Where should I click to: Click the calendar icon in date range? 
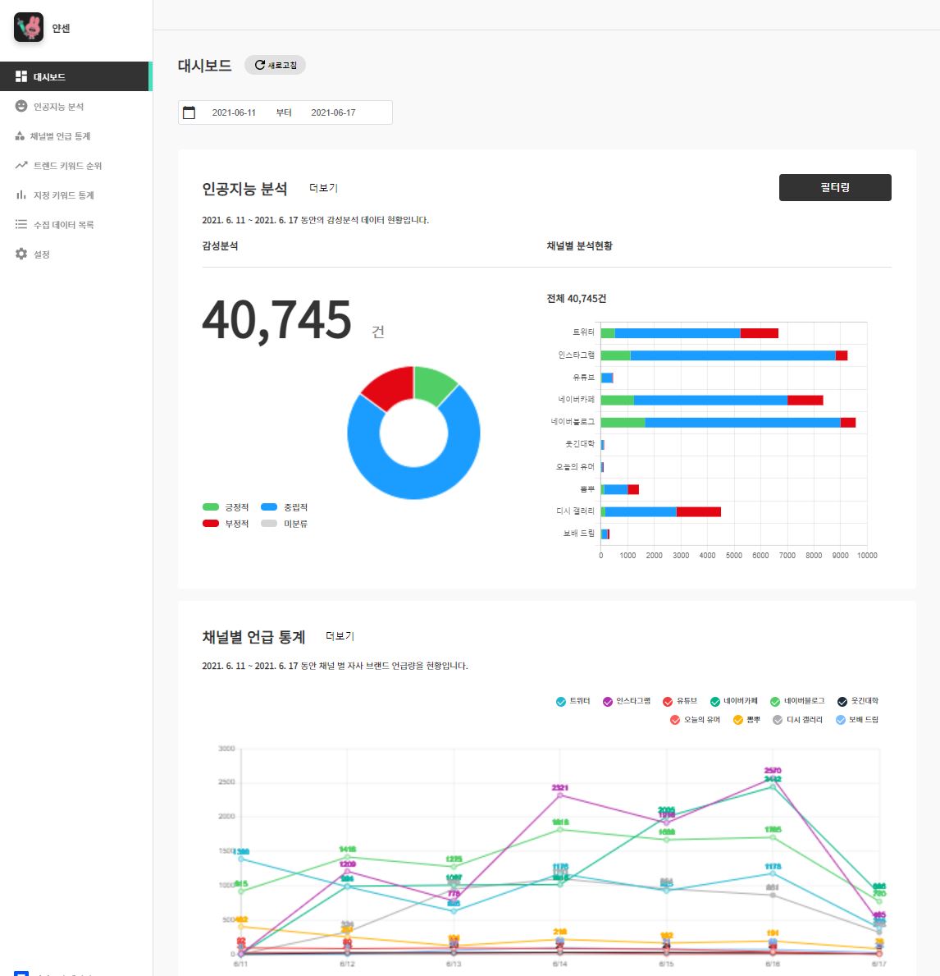coord(189,112)
